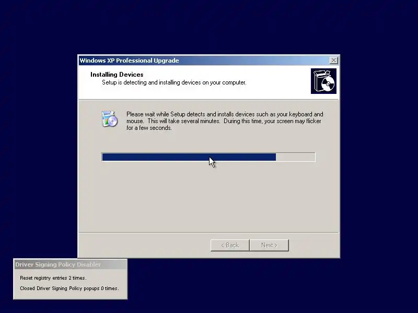This screenshot has height=313, width=418.
Task: Click the setup box and CD icon in header
Action: point(323,81)
